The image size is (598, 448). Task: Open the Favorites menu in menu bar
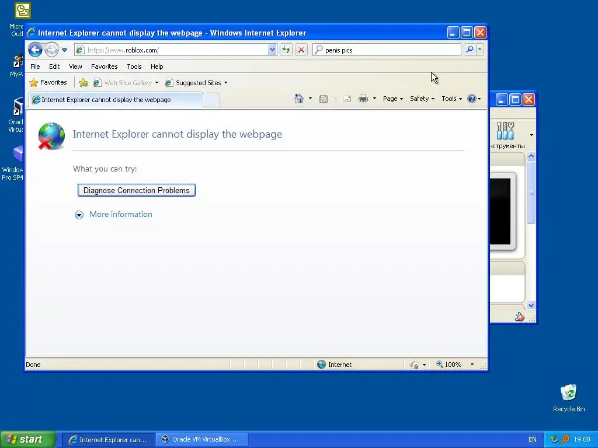tap(104, 66)
